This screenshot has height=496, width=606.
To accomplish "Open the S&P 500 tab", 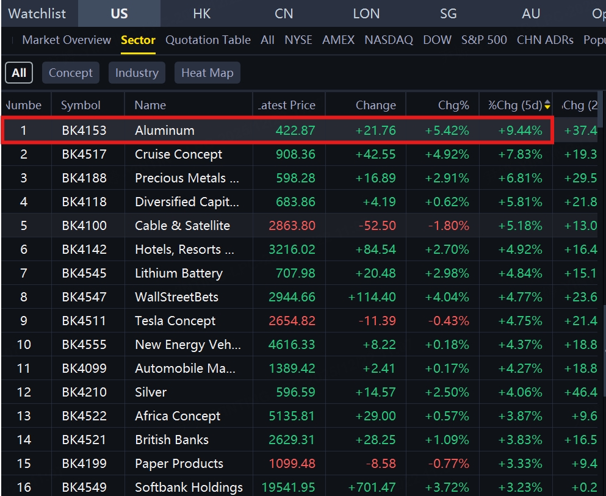I will [x=484, y=40].
